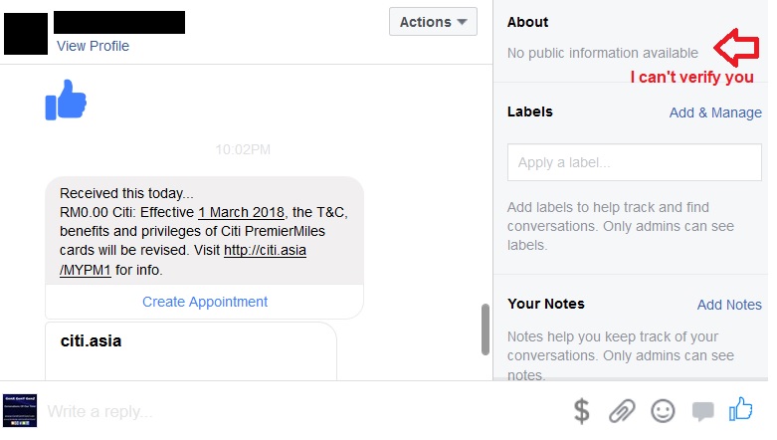Send a thumbs-up from the reply bar
777x440 pixels.
click(x=741, y=409)
